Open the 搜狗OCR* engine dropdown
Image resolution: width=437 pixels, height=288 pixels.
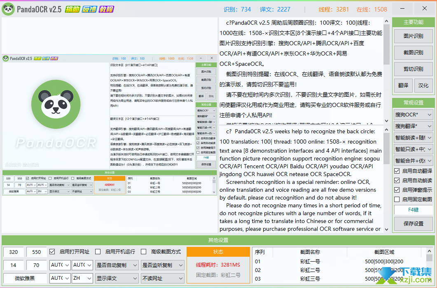point(413,114)
